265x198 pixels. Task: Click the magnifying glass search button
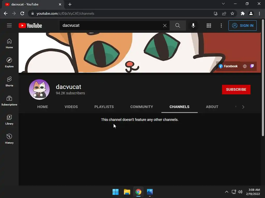tap(178, 26)
